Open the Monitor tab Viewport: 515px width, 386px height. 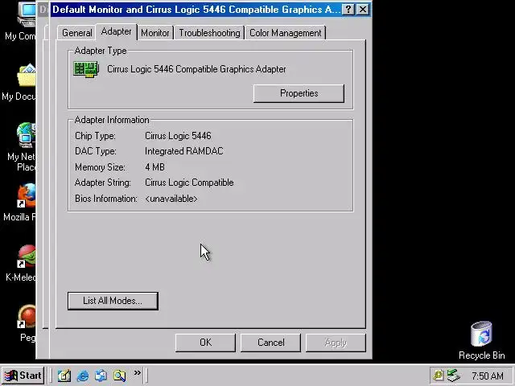coord(155,33)
